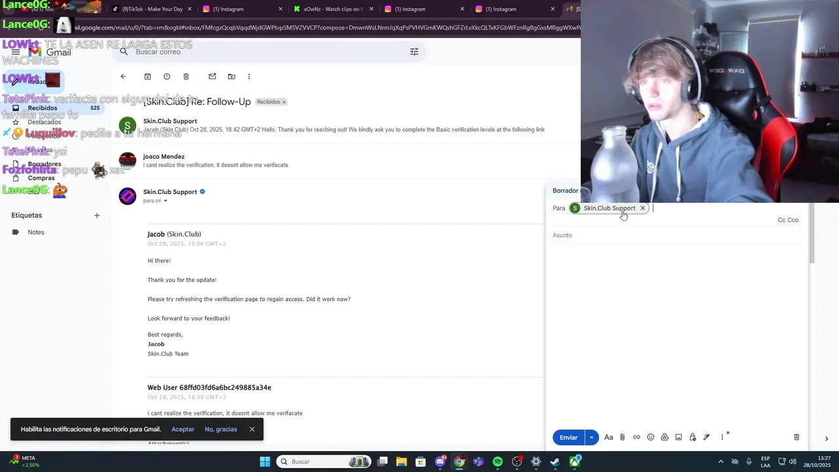Archive the Skin.Club conversation

pyautogui.click(x=147, y=77)
